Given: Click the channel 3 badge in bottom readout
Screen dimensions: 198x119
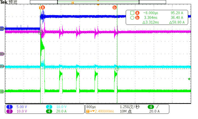Looking at the screenshot, I should pyautogui.click(x=10, y=111).
